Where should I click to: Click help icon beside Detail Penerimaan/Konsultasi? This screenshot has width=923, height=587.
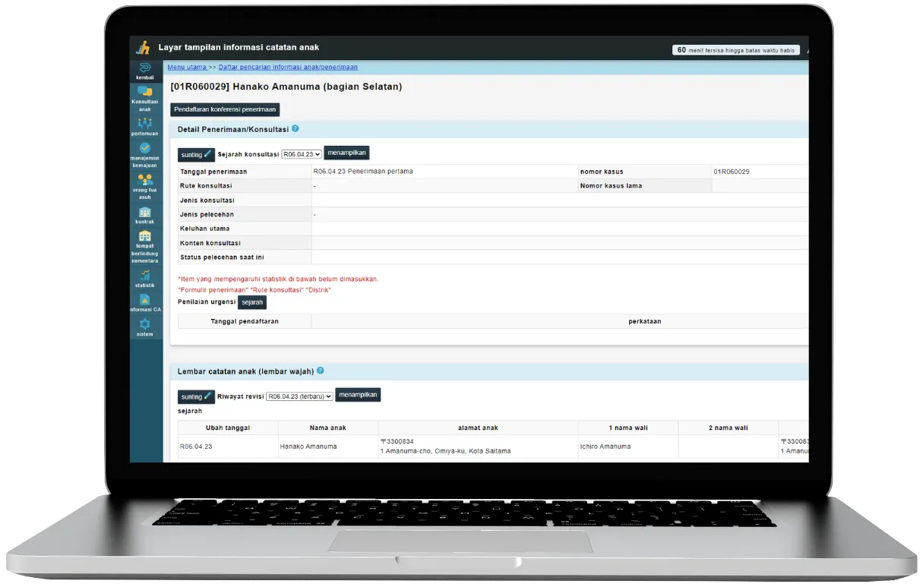tap(296, 129)
